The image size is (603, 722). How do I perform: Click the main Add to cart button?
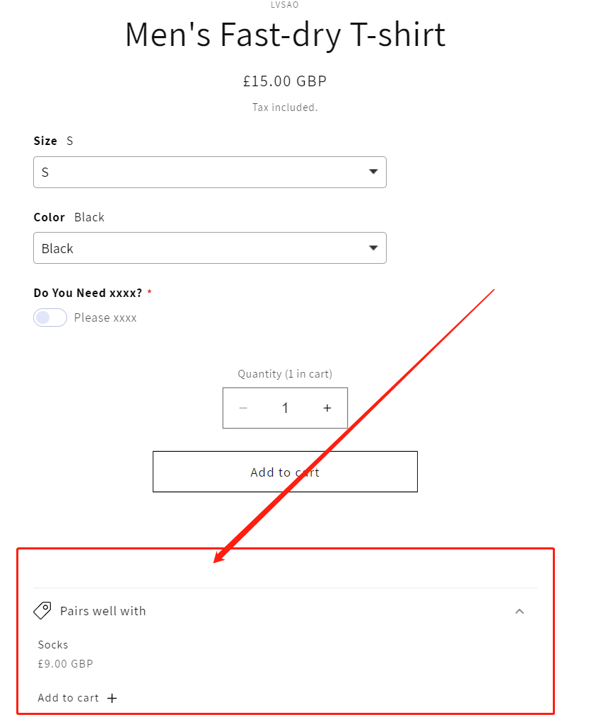[x=285, y=472]
